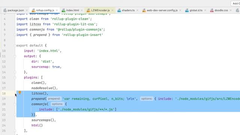Click 'rollup-plugin-insert' string on line 7
Screen dimensions: 240x135
click(82, 35)
